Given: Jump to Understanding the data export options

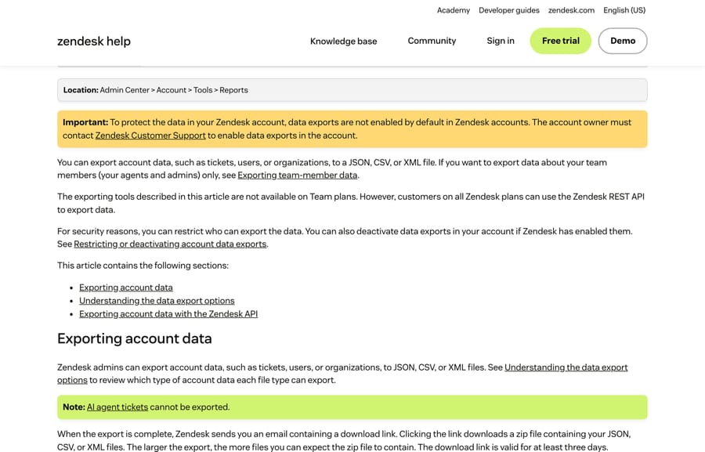Looking at the screenshot, I should [157, 301].
